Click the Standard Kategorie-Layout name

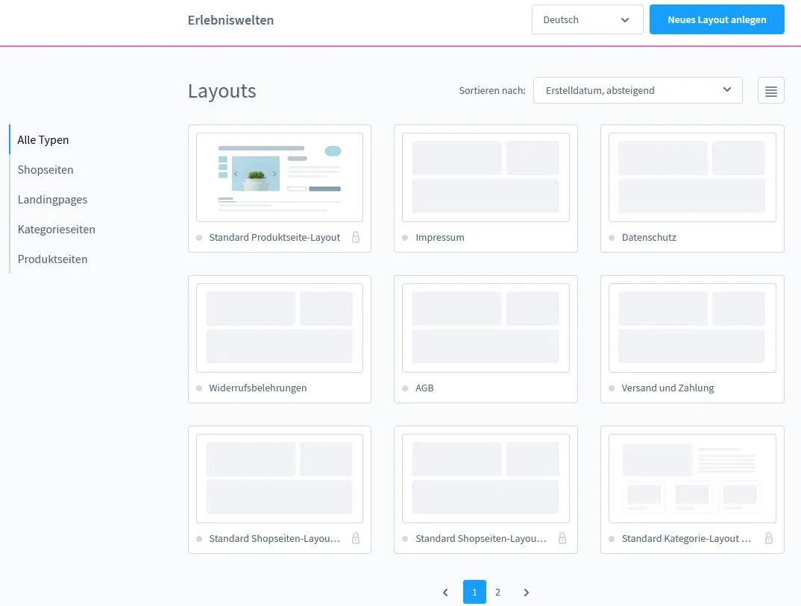[686, 539]
